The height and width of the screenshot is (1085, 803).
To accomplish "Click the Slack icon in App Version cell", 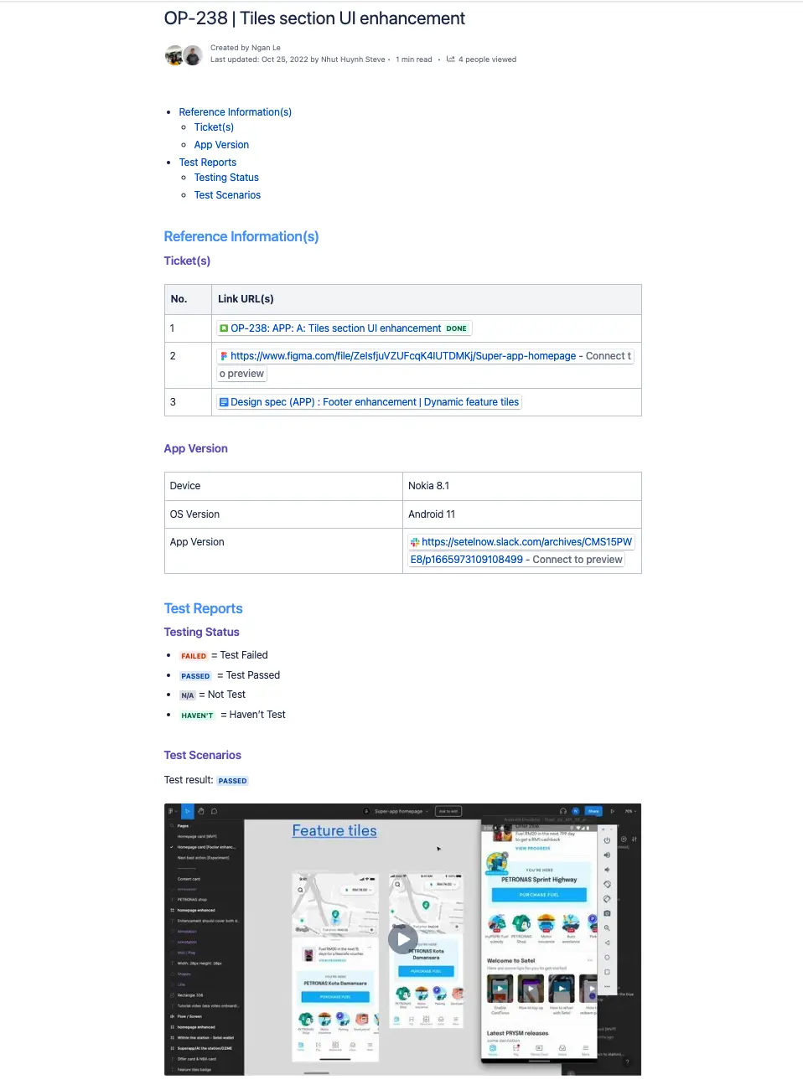I will click(x=415, y=542).
